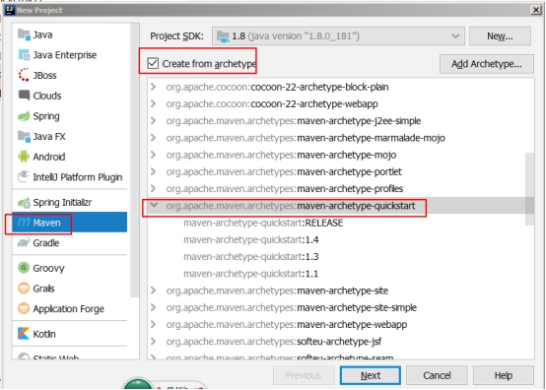Click the Java project type icon
This screenshot has height=390, width=546.
[24, 34]
